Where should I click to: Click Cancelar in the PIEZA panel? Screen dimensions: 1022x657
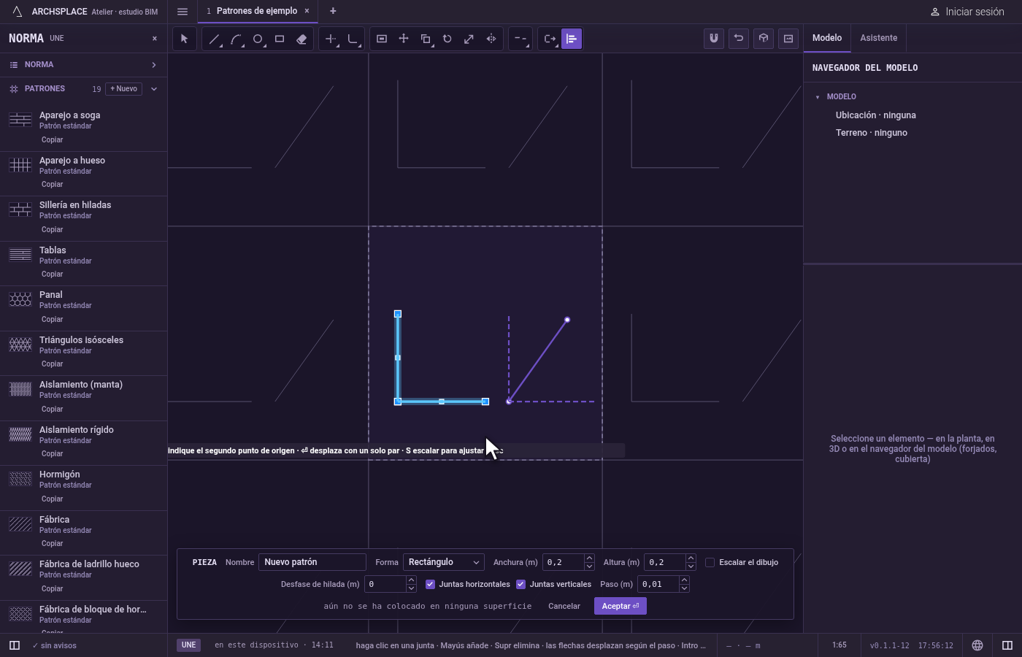click(x=564, y=606)
